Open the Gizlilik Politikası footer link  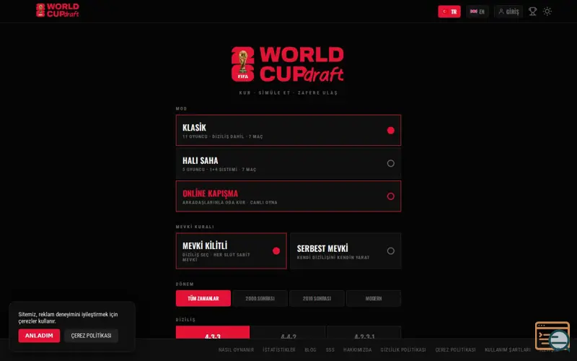403,349
